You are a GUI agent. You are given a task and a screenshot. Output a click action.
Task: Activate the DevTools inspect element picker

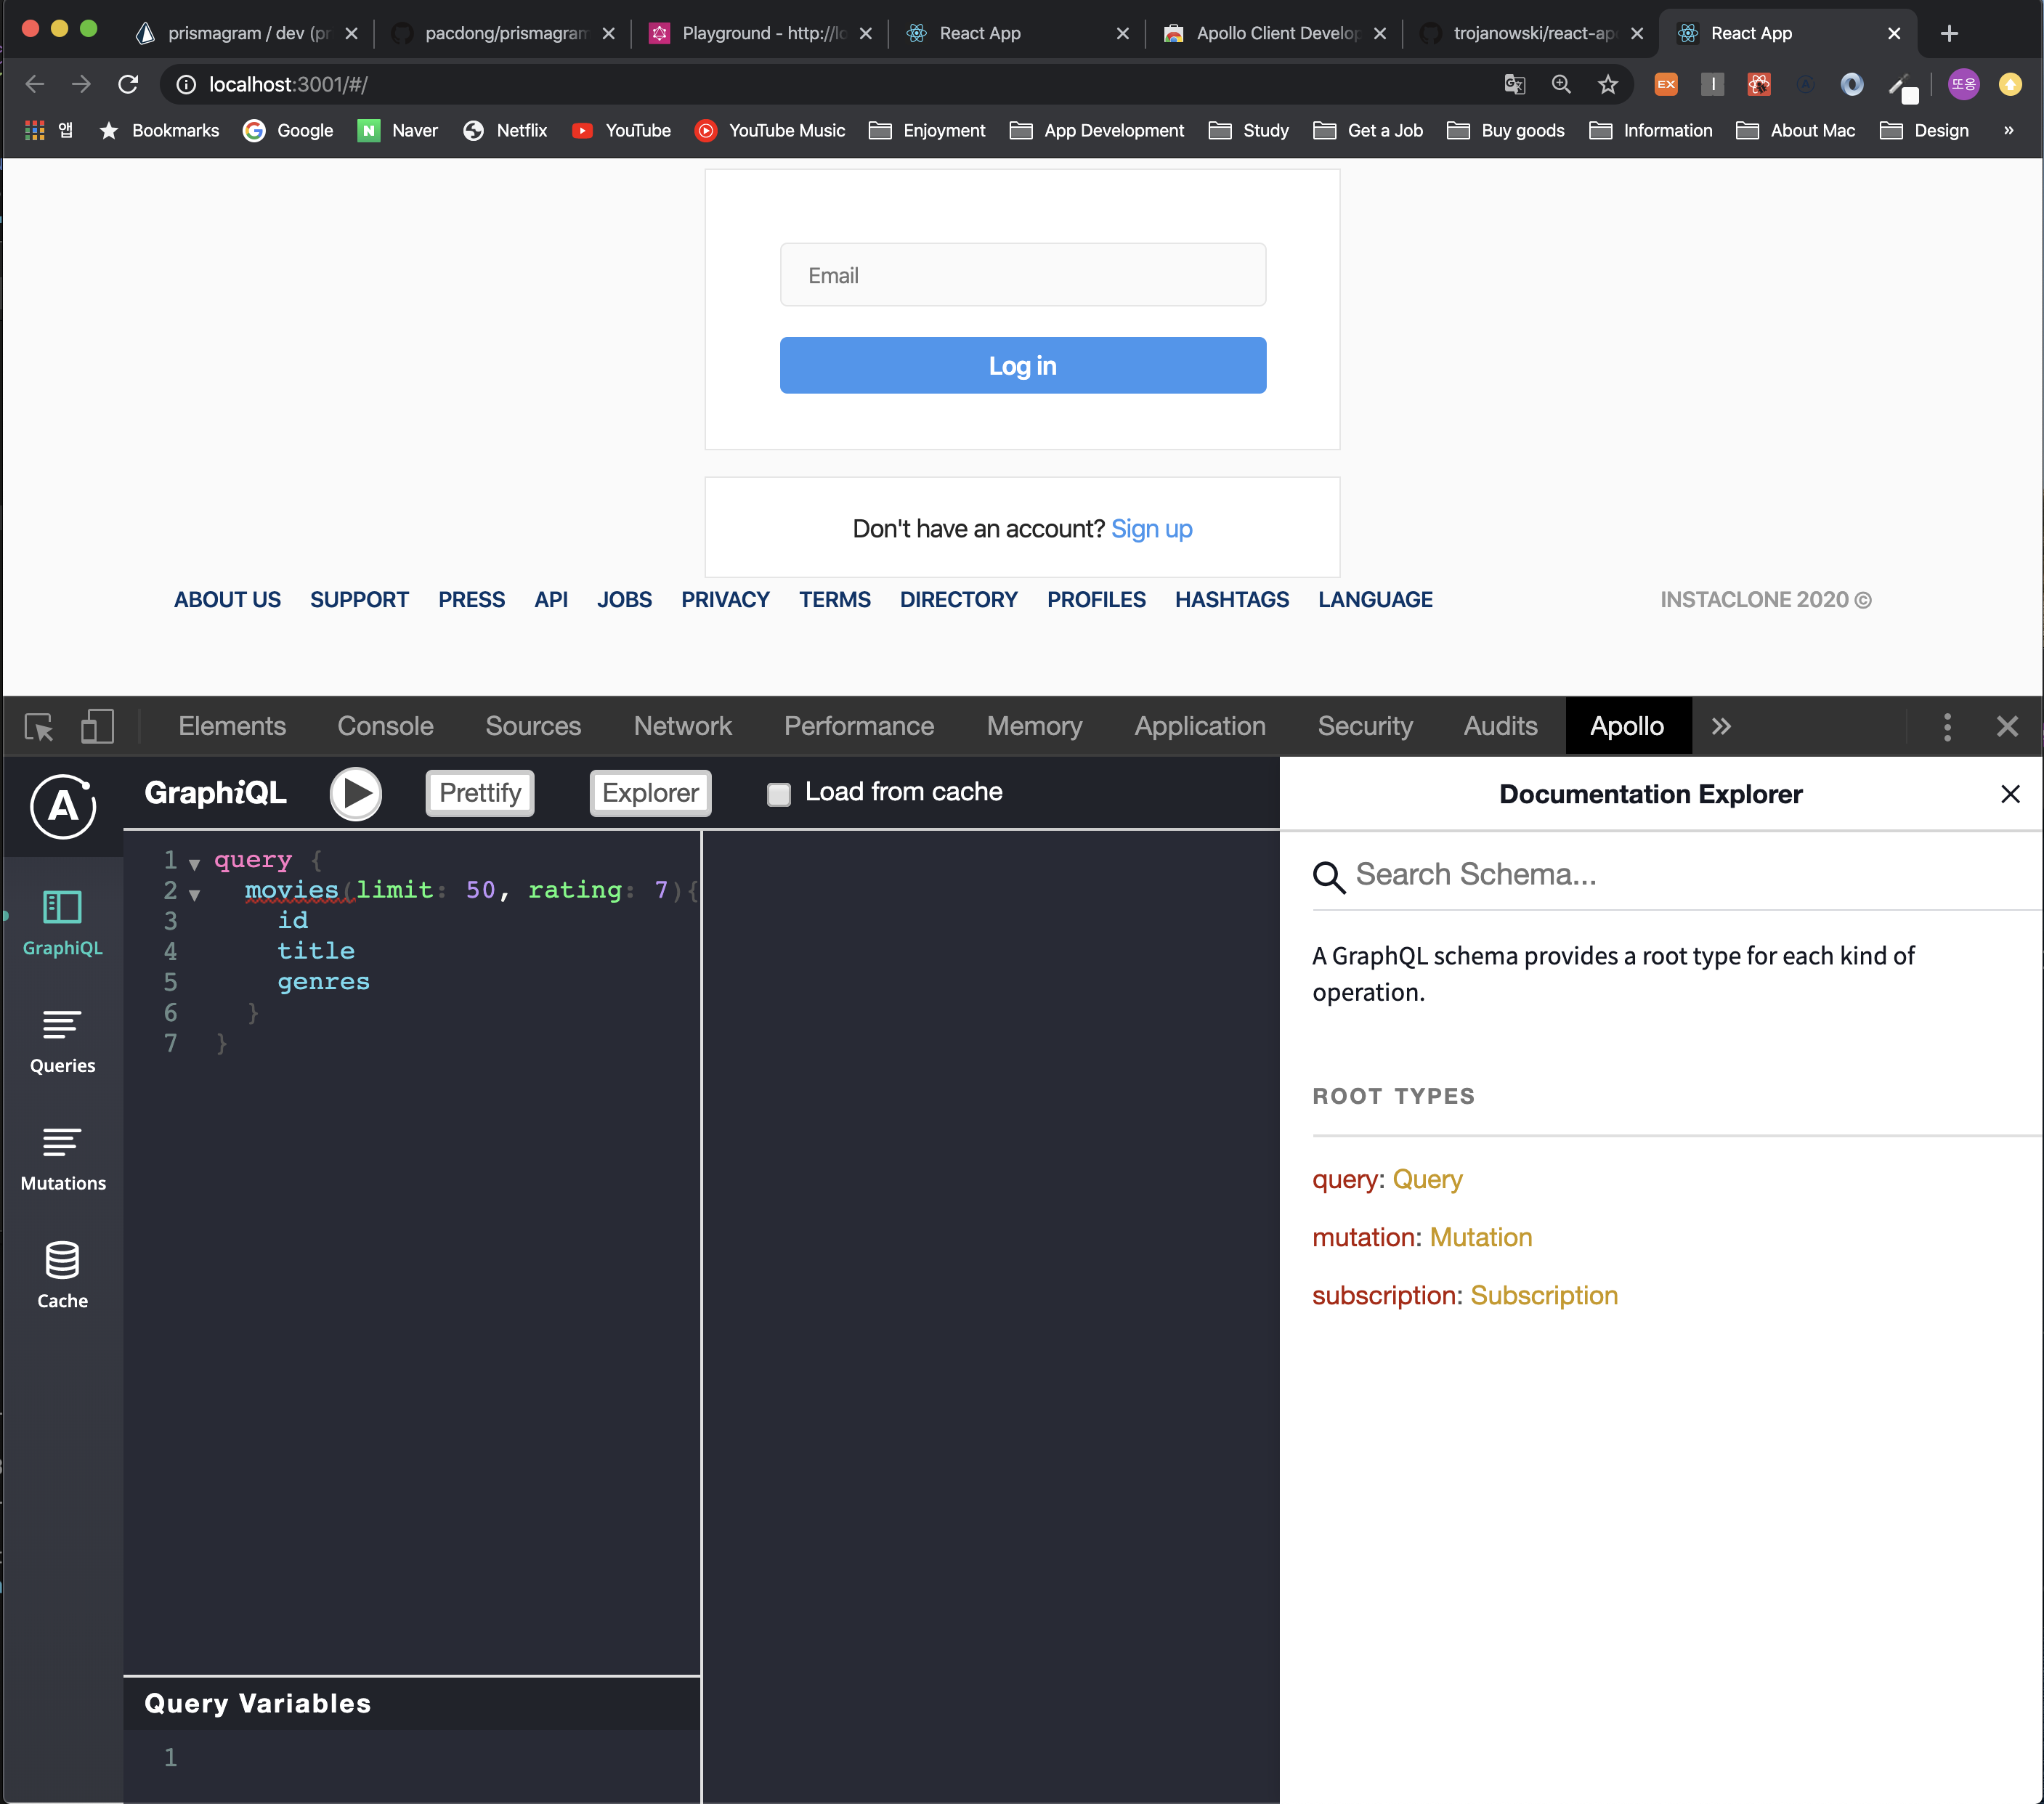tap(39, 727)
